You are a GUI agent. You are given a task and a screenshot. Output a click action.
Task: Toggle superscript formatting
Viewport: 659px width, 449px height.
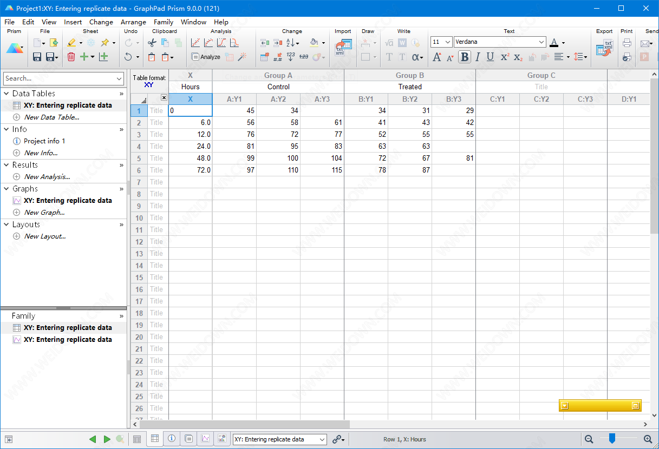point(505,57)
